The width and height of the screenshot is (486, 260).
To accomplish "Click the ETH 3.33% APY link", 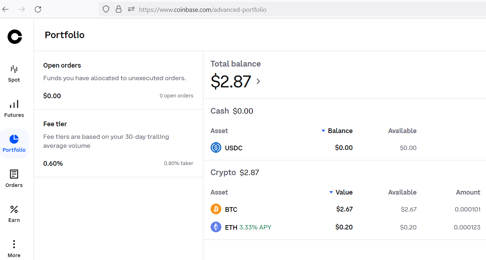I will [255, 227].
